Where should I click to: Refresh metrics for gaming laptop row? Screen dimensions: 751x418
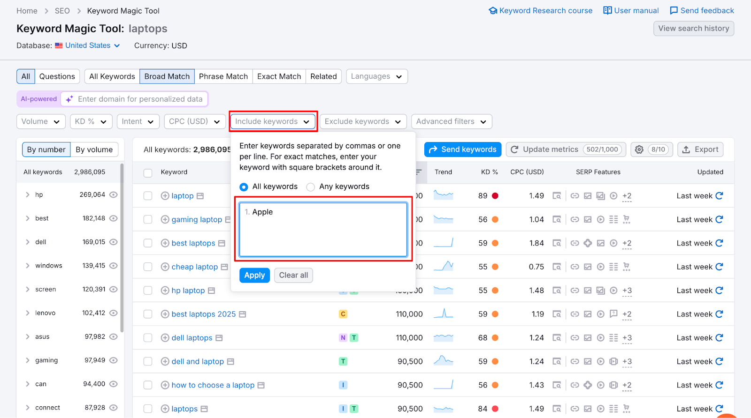pos(719,219)
